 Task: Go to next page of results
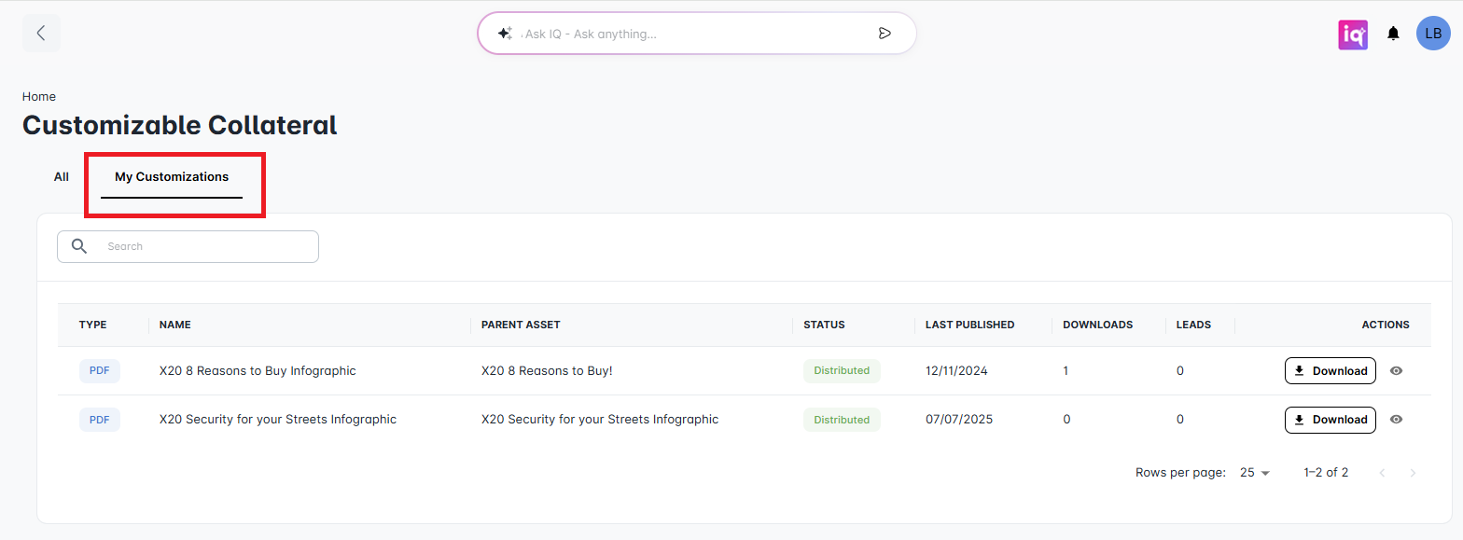point(1413,473)
